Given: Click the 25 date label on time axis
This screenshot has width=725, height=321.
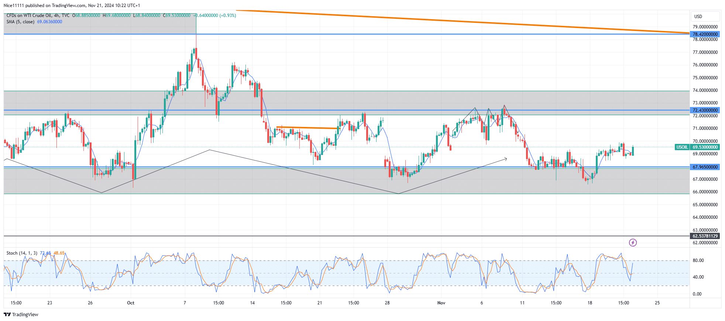Looking at the screenshot, I should pyautogui.click(x=657, y=303).
